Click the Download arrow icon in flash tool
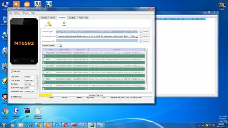The width and height of the screenshot is (228, 128). coord(48,23)
